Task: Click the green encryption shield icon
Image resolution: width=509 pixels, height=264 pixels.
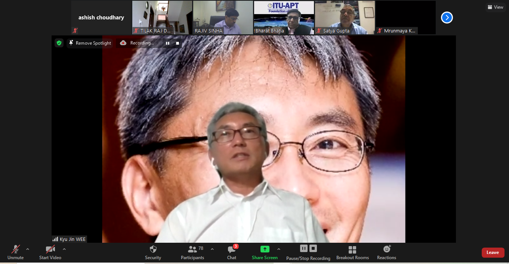Action: point(59,43)
